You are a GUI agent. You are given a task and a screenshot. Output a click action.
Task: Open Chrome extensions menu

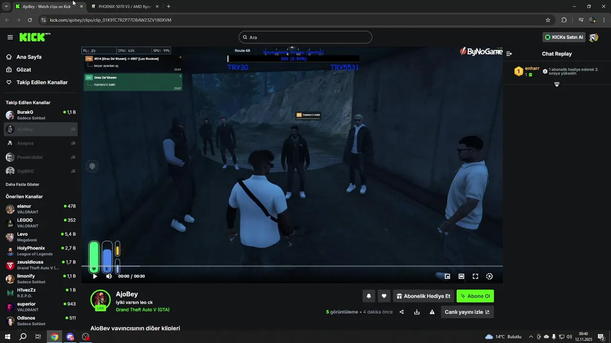(x=564, y=20)
